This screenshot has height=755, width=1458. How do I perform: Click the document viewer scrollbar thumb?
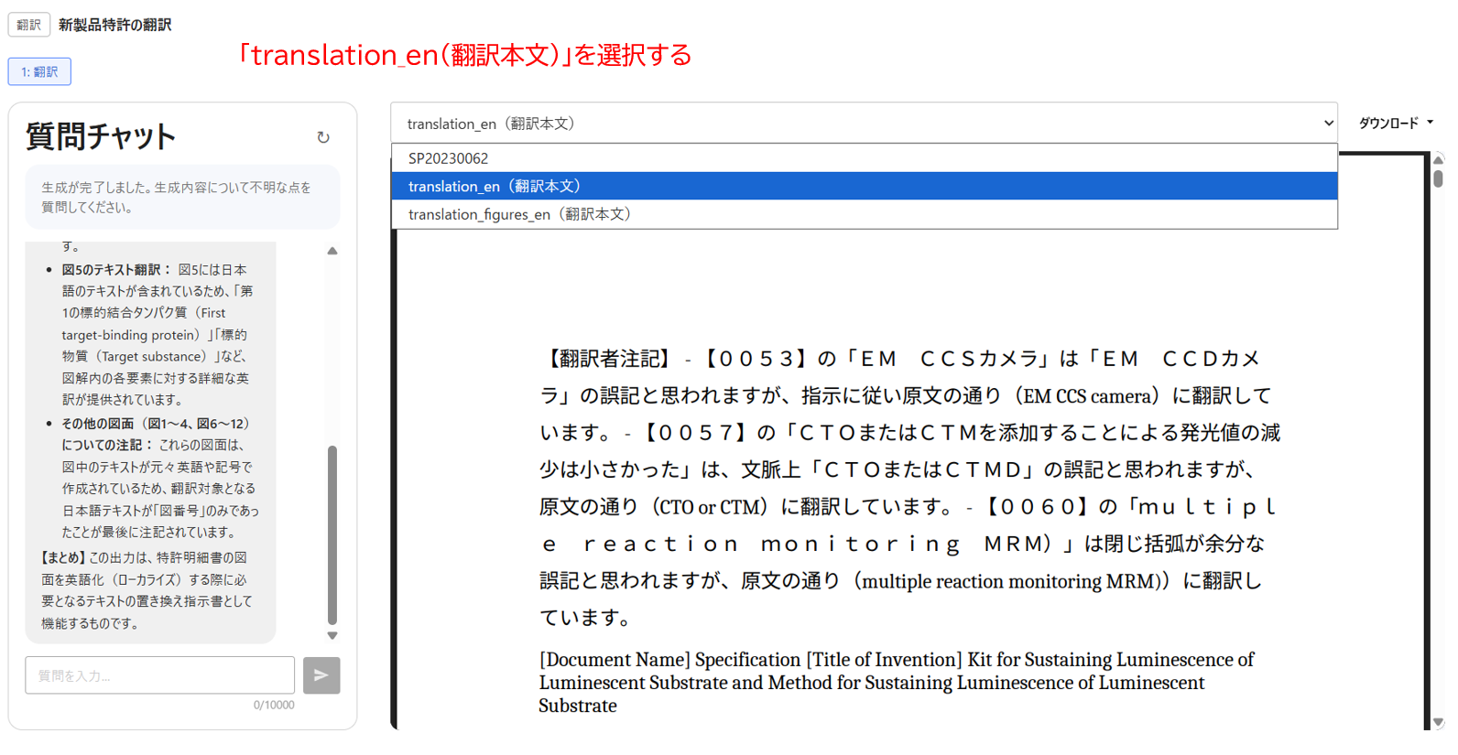tap(1439, 178)
